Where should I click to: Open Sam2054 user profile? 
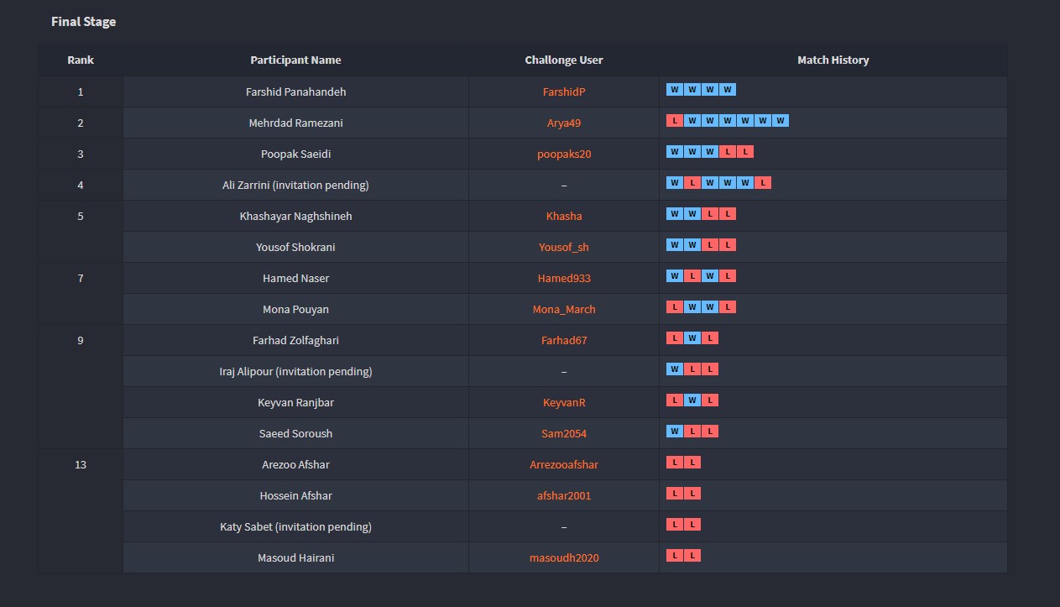tap(563, 433)
